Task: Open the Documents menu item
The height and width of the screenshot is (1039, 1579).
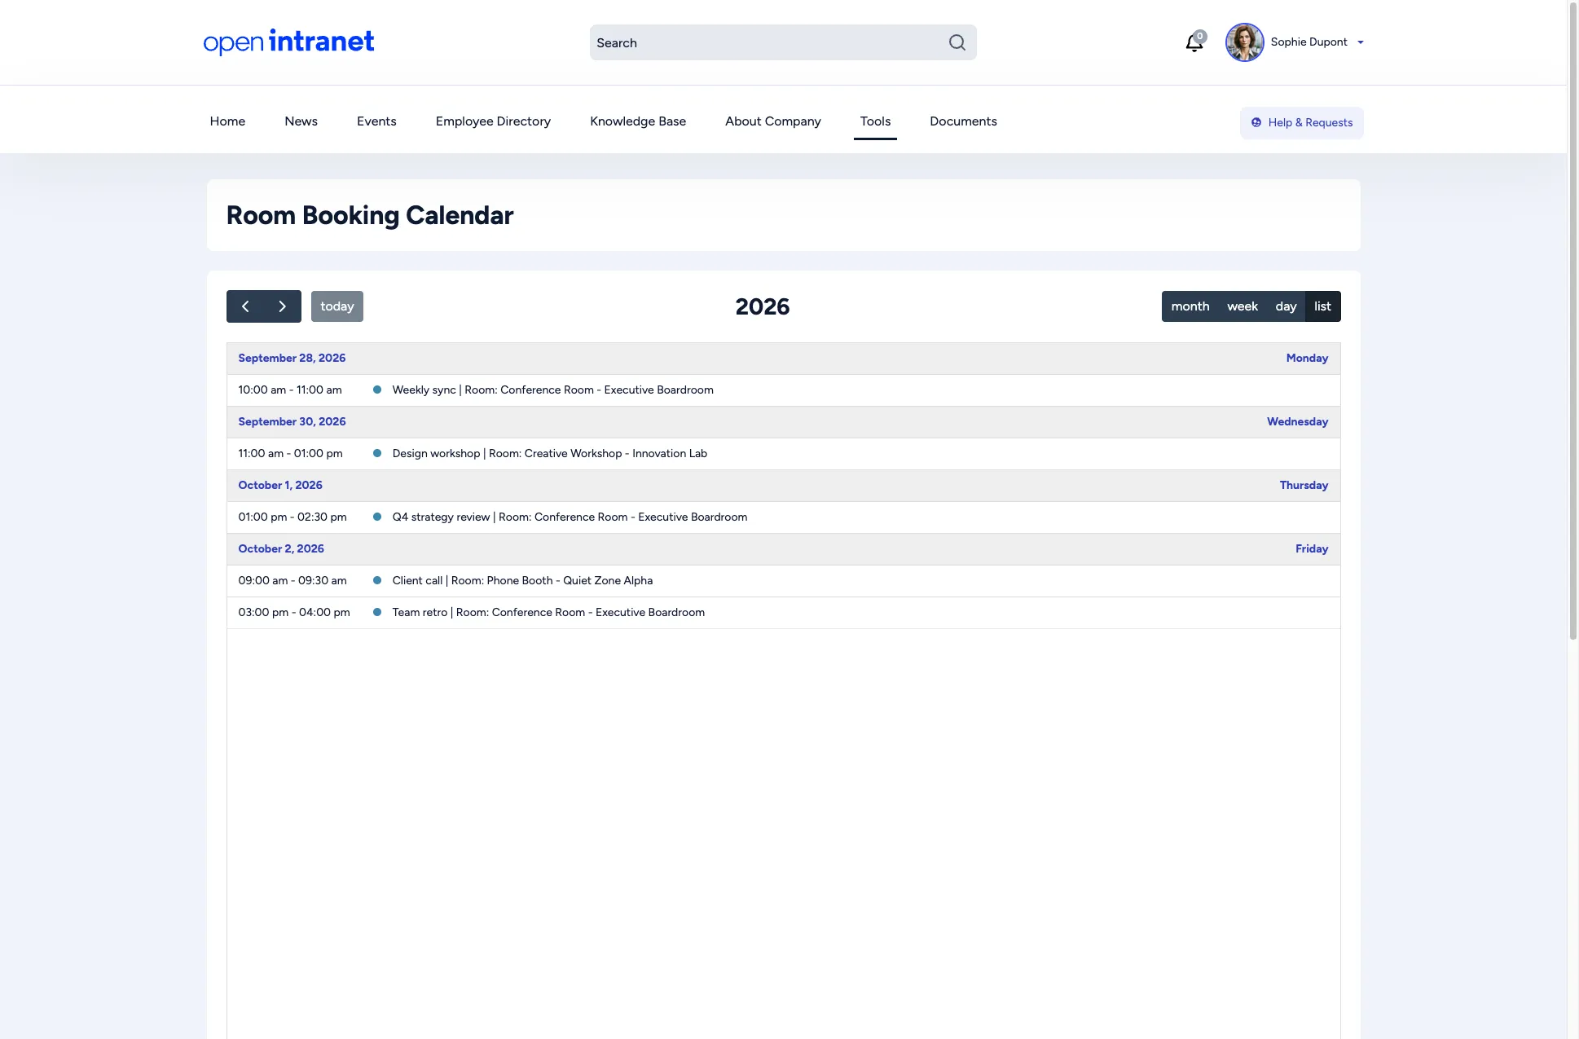Action: 963,121
